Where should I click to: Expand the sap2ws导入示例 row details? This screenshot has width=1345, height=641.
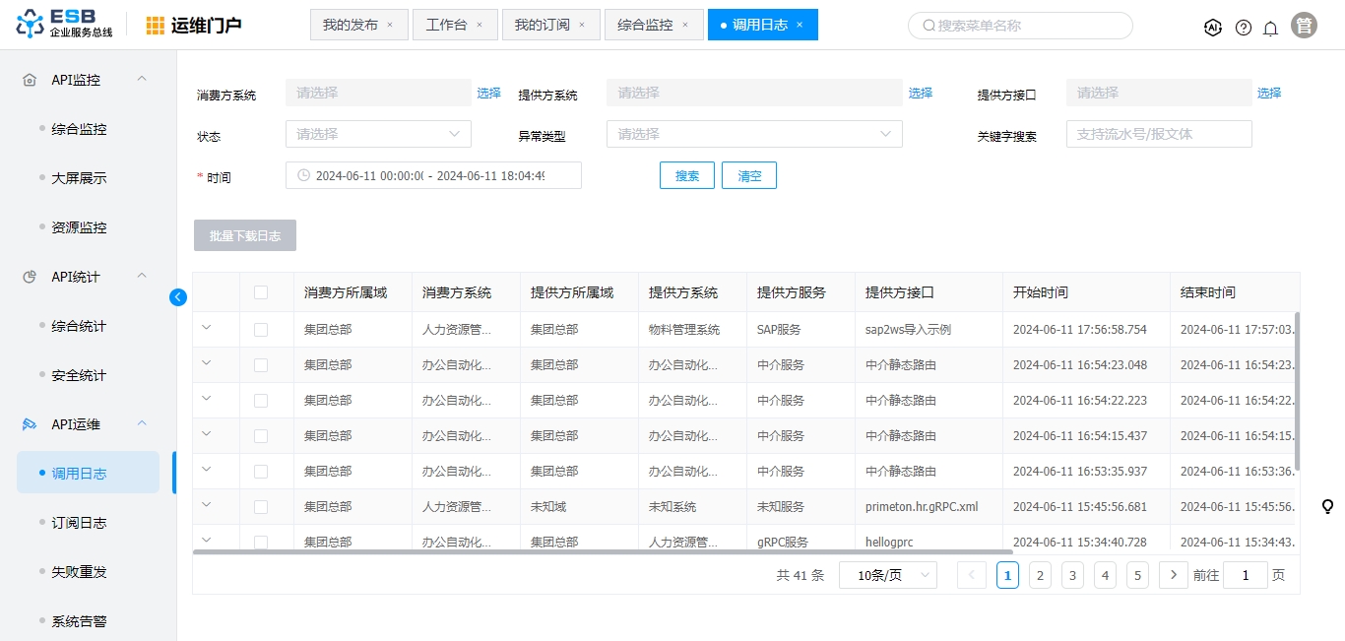tap(207, 328)
